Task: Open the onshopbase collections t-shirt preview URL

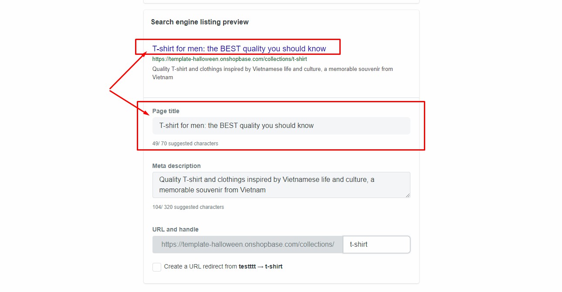Action: (x=229, y=59)
